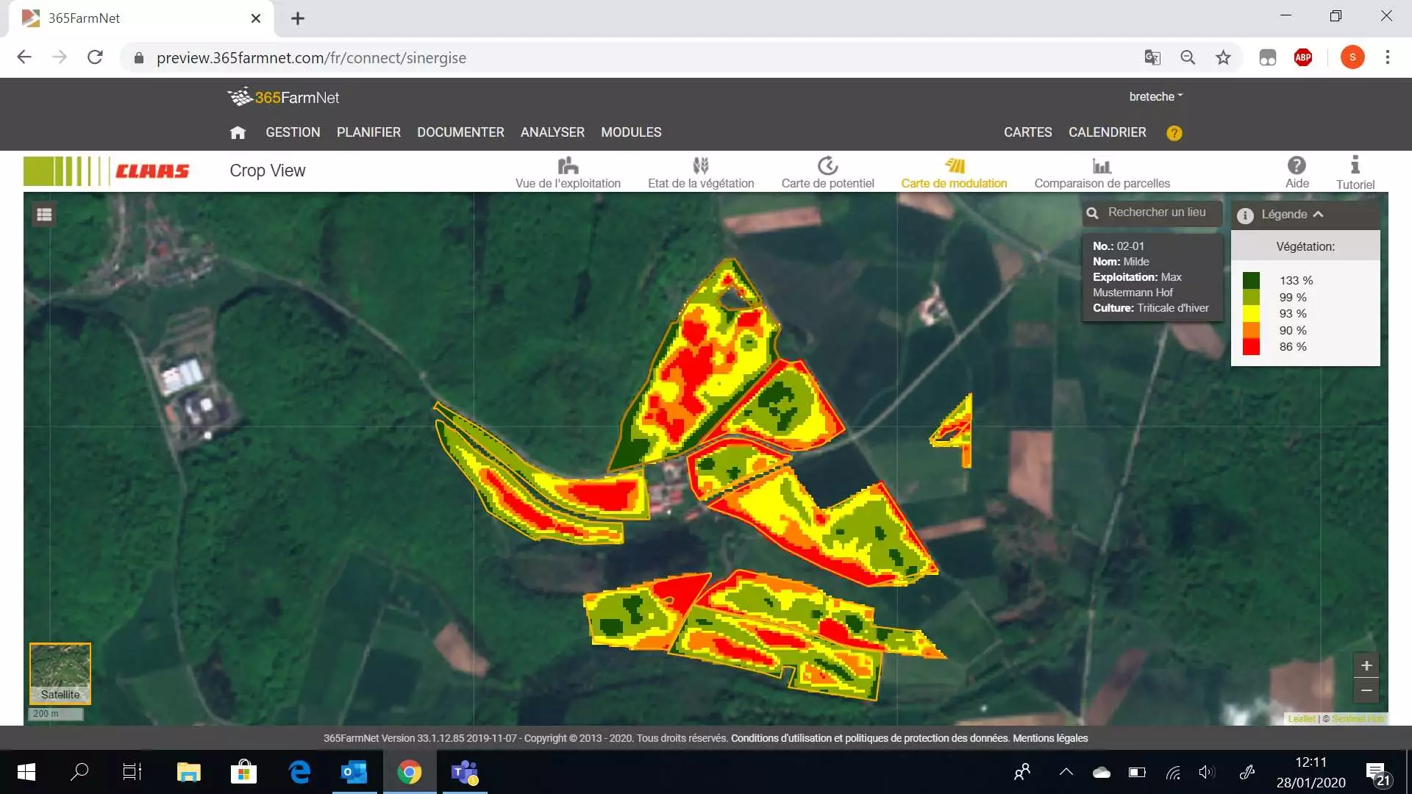
Task: Open Vue de l'exploitation farm view
Action: click(568, 173)
